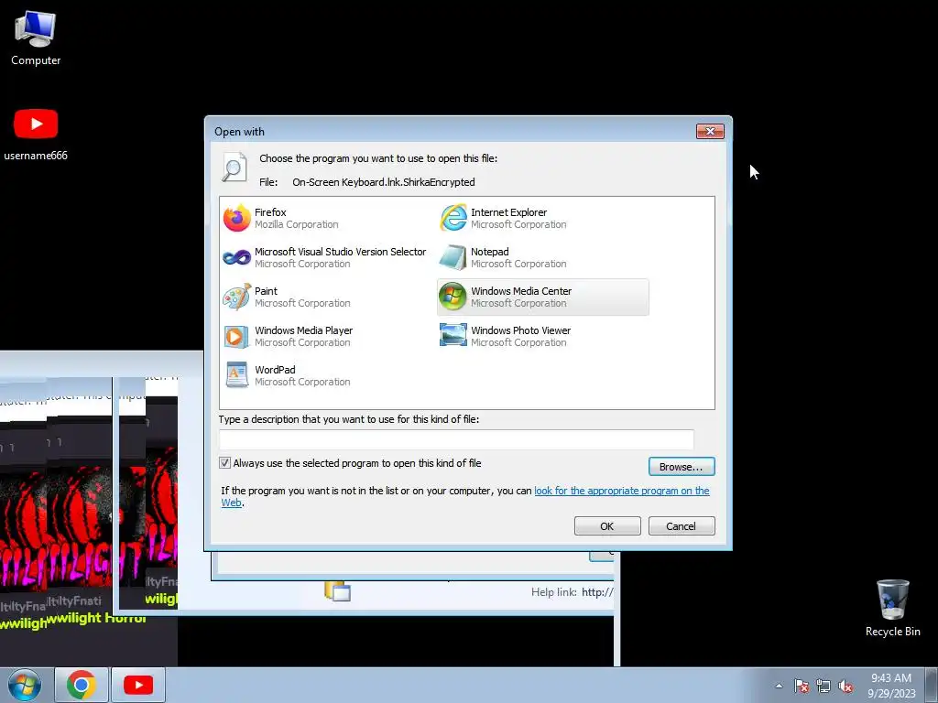Image resolution: width=938 pixels, height=703 pixels.
Task: Click the Choose the program instruction text
Action: pos(378,158)
